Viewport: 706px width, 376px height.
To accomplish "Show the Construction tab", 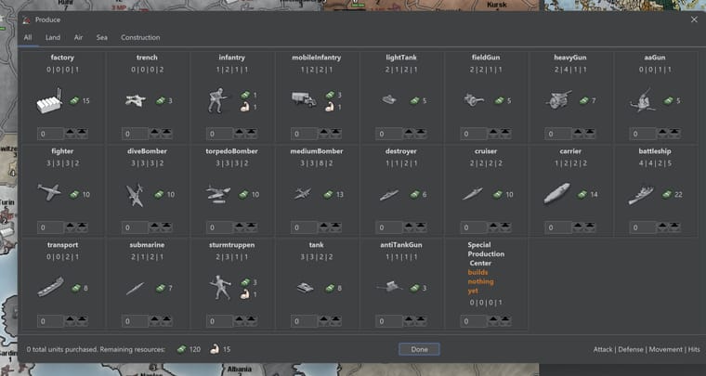I will click(140, 38).
